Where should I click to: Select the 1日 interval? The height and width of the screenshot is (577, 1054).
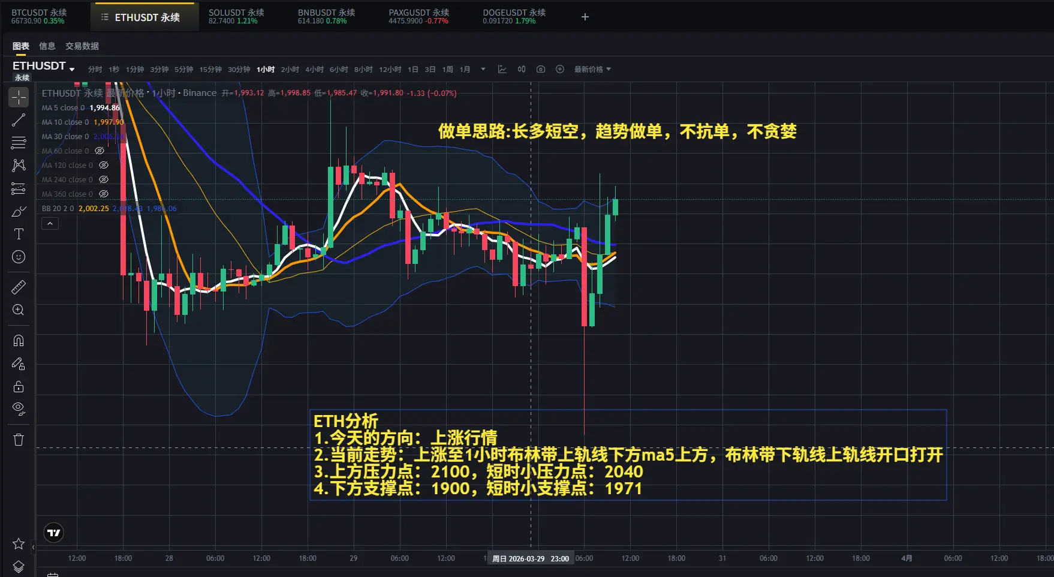coord(413,70)
